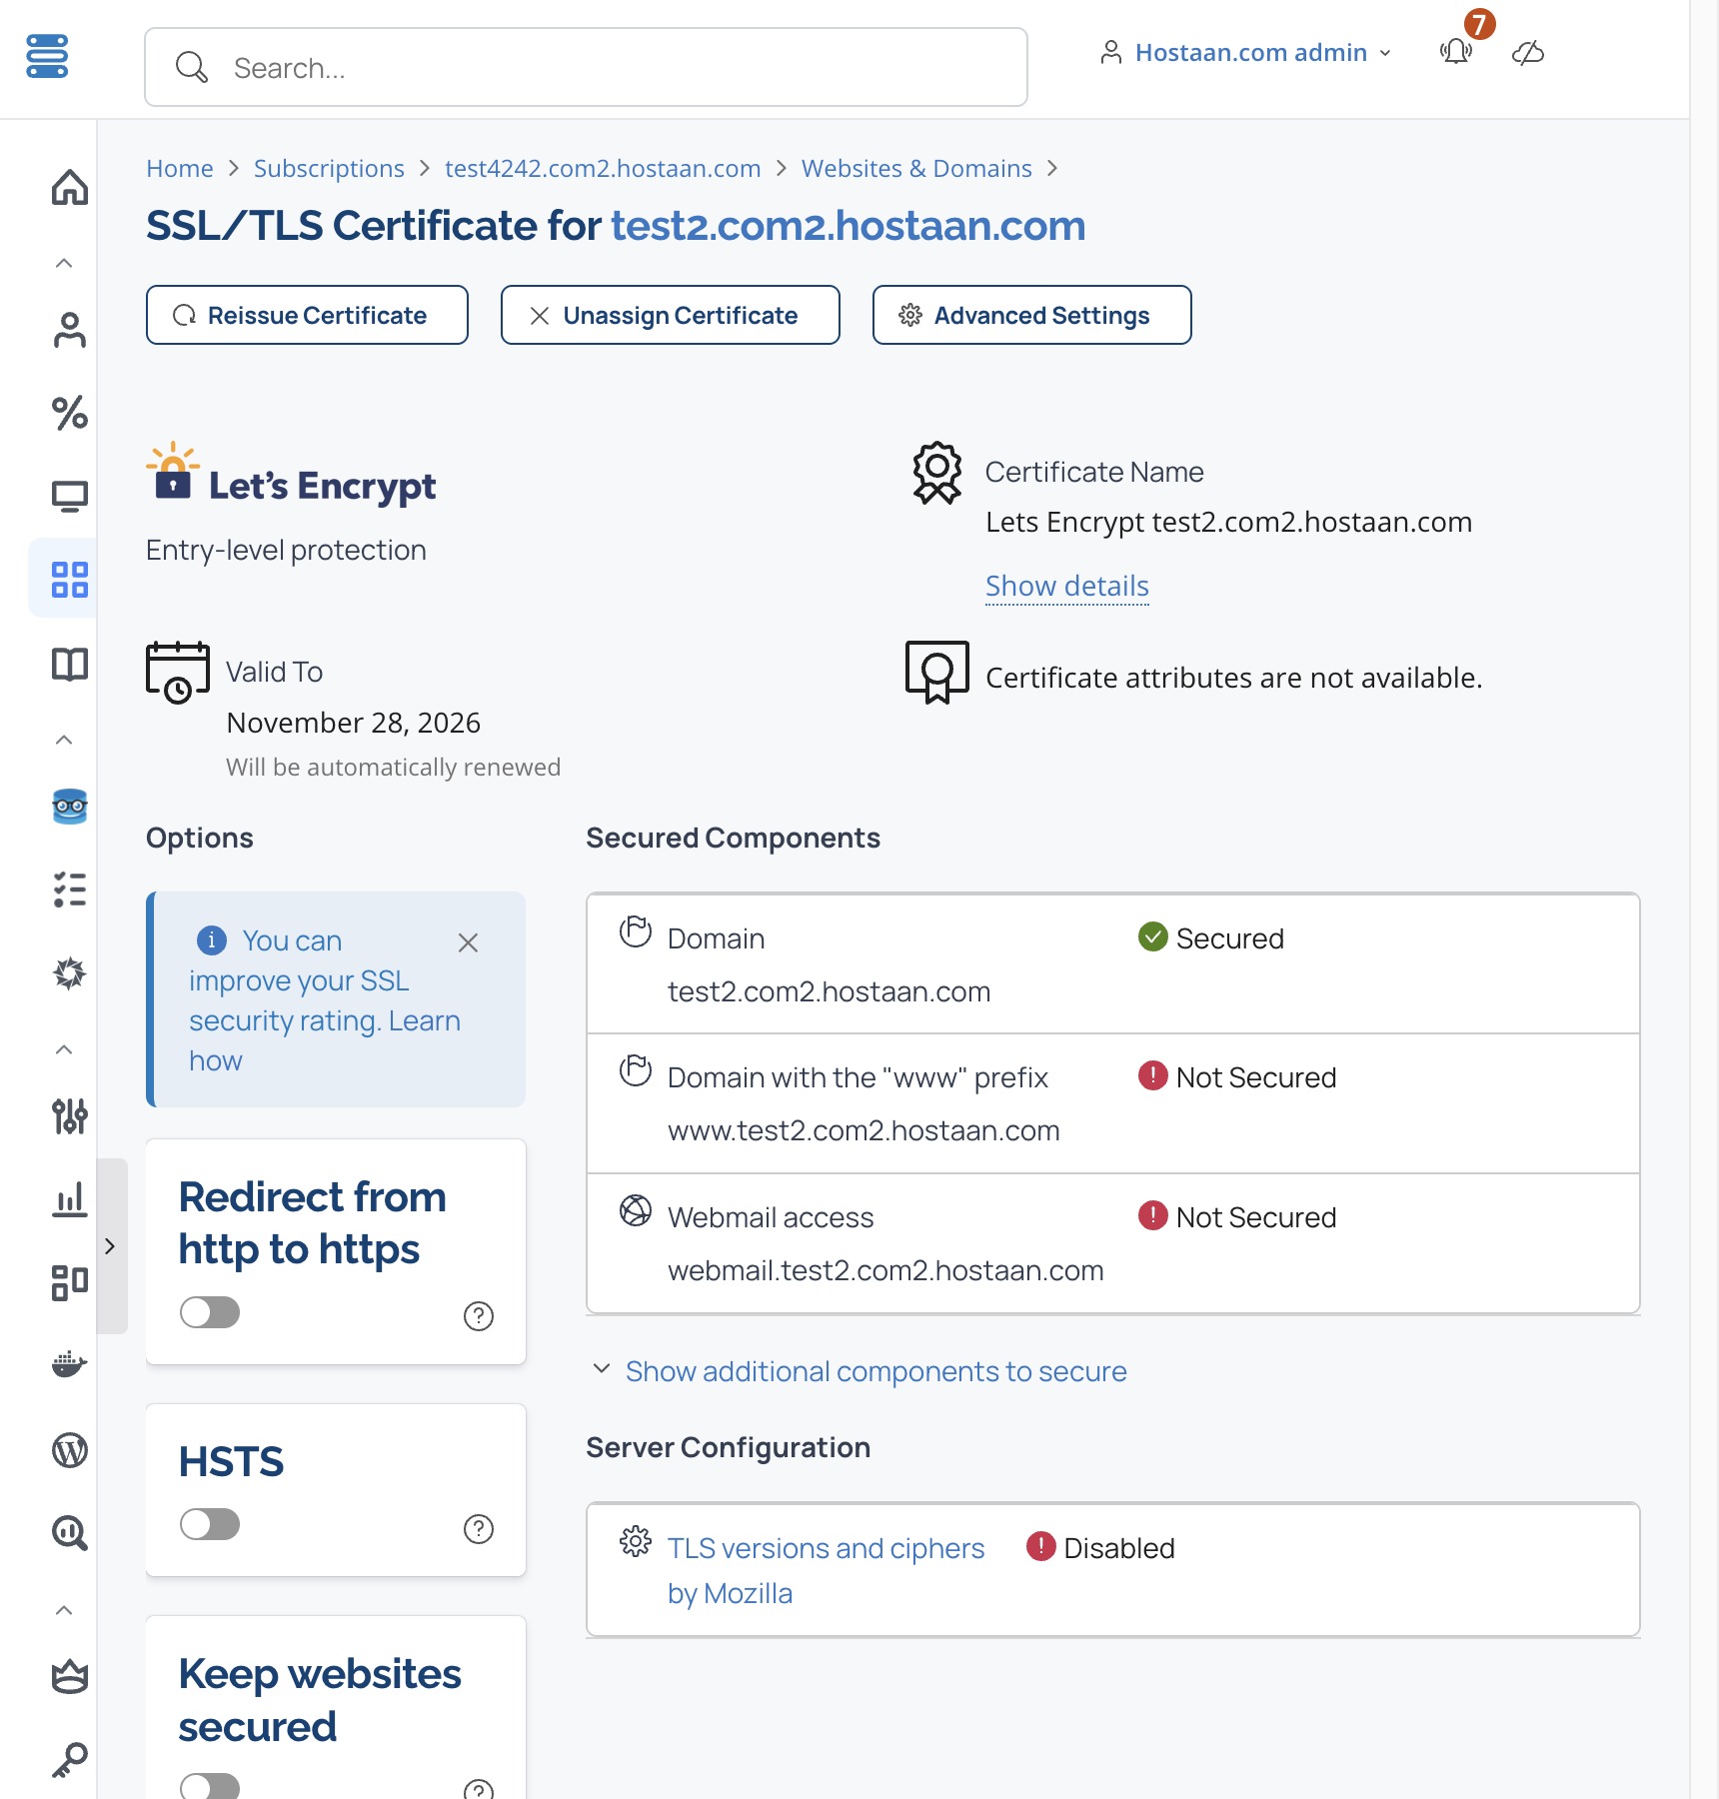Viewport: 1719px width, 1799px height.
Task: Dismiss the SSL security rating hint
Action: [x=468, y=942]
